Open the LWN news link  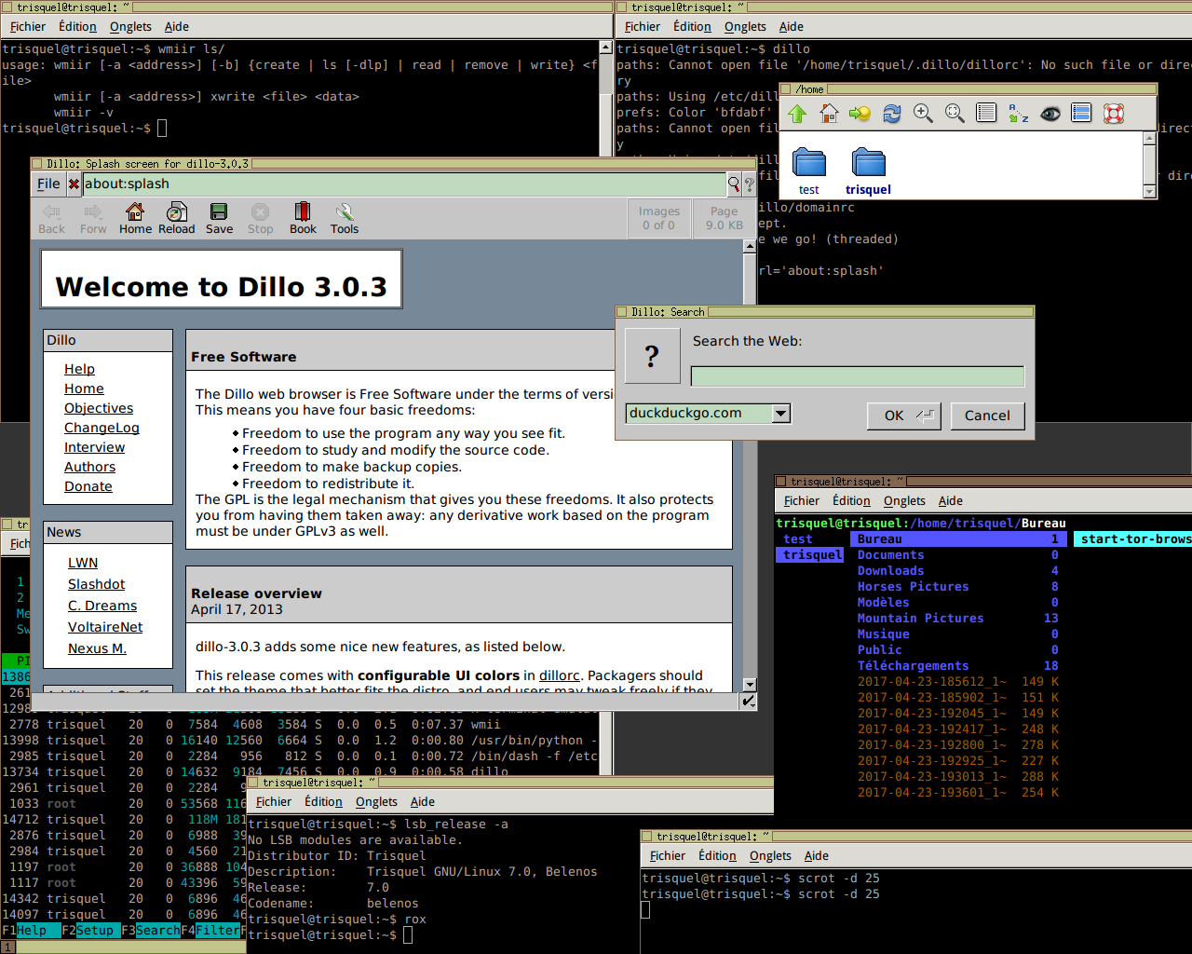(x=83, y=563)
